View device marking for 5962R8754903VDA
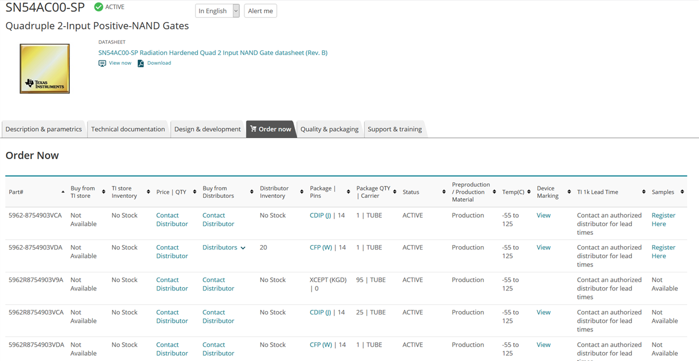This screenshot has width=699, height=361. tap(543, 345)
